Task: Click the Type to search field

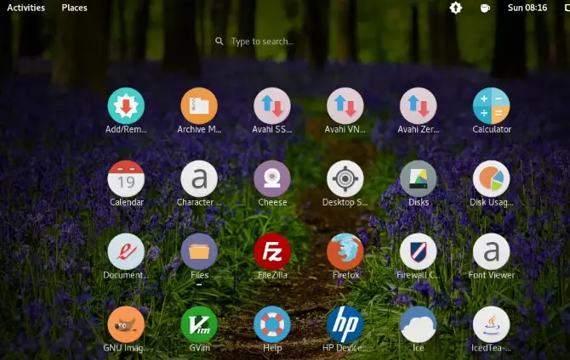Action: click(x=262, y=42)
